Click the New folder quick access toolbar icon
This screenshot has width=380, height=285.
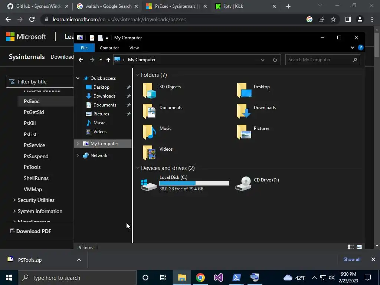tap(100, 38)
